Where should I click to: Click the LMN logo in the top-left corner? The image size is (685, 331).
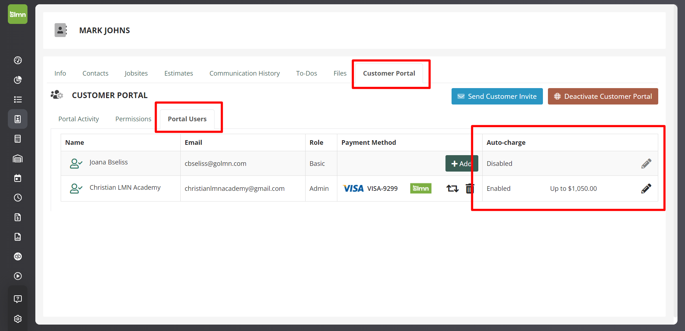click(x=17, y=14)
